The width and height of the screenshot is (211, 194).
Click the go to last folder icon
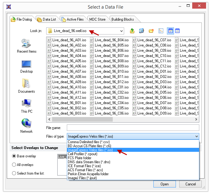tap(141, 31)
